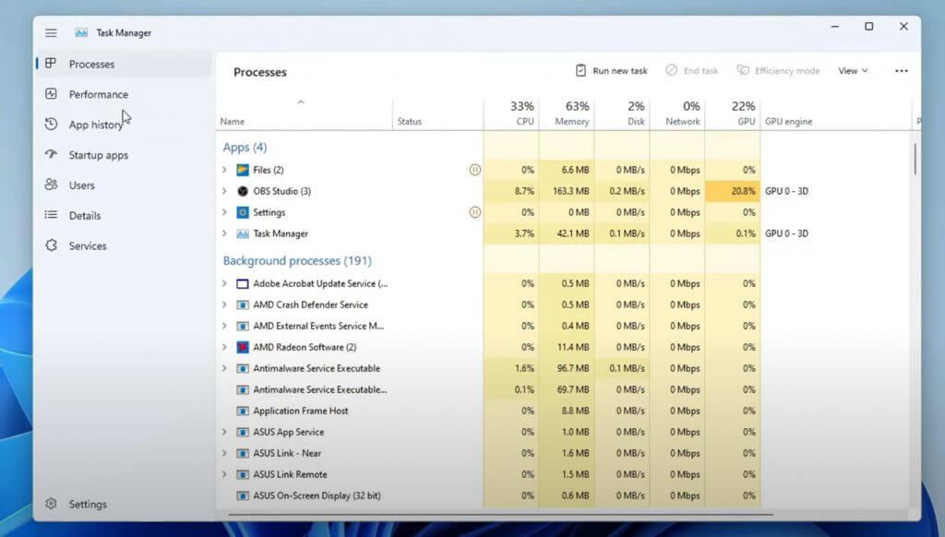Click the OBS Studio app icon
945x537 pixels.
[243, 191]
